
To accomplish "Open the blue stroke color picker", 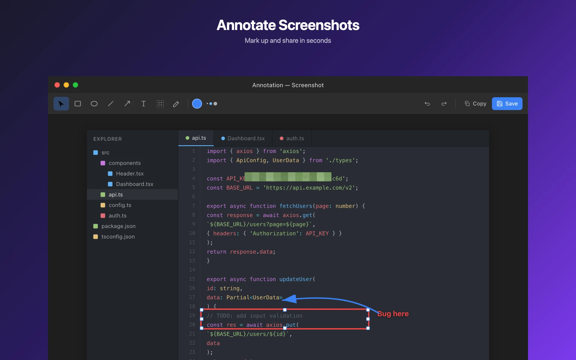I will pyautogui.click(x=197, y=104).
